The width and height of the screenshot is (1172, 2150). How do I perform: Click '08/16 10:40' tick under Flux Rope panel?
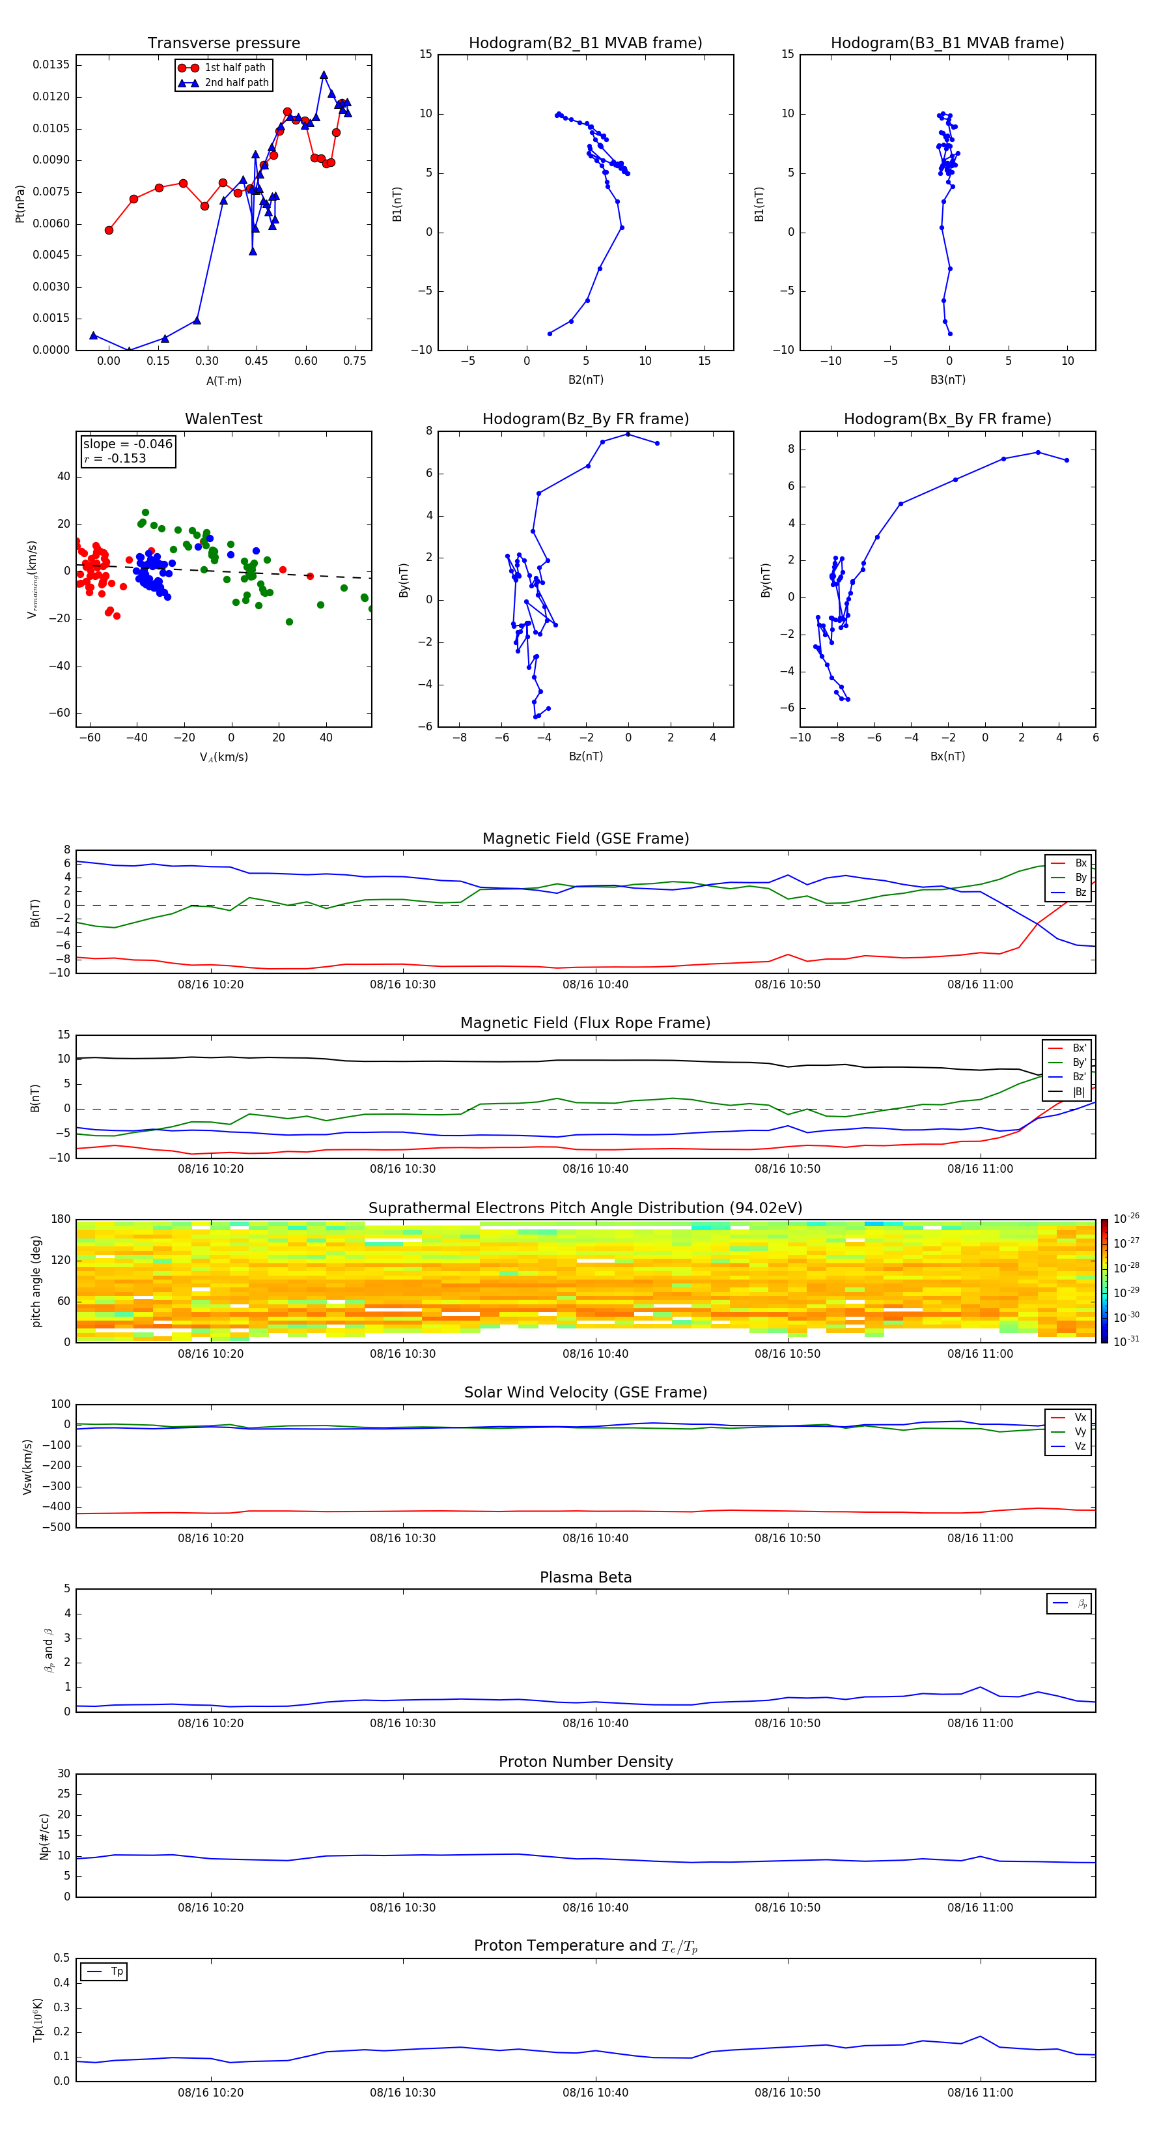coord(596,1169)
